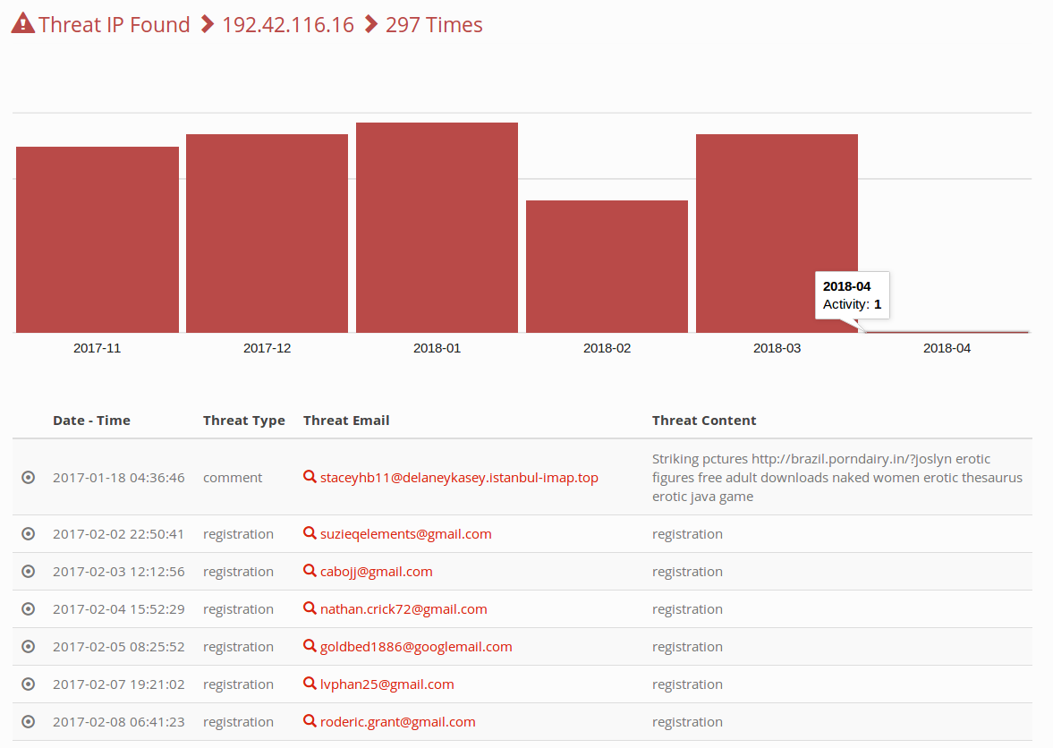Click the timestamp 2017-02-05 08:25:52
Screen dimensions: 1053x748
click(119, 647)
